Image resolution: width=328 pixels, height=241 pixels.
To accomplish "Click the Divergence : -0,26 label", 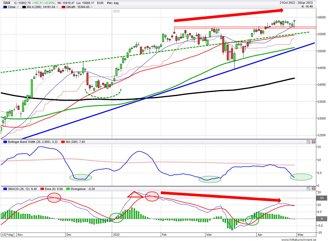I will 82,189.
